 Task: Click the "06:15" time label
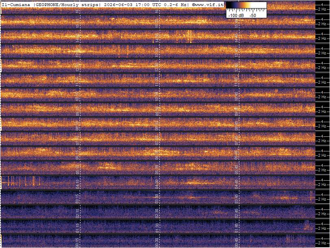pos(77,155)
